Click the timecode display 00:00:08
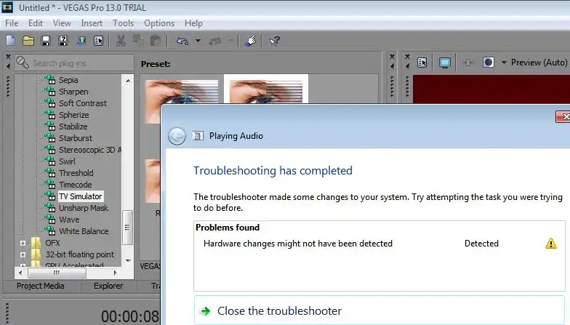Screen dimensions: 570x325 129,316
